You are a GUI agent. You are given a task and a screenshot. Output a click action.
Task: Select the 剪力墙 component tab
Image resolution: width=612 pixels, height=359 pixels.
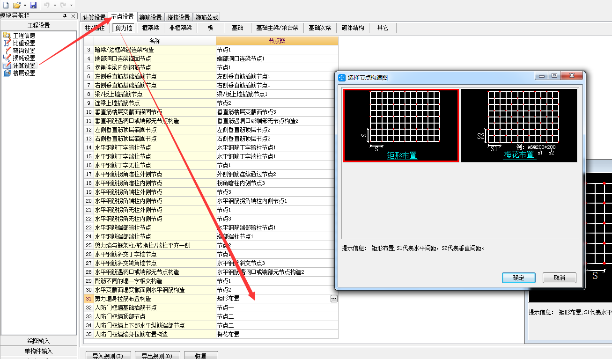[124, 28]
